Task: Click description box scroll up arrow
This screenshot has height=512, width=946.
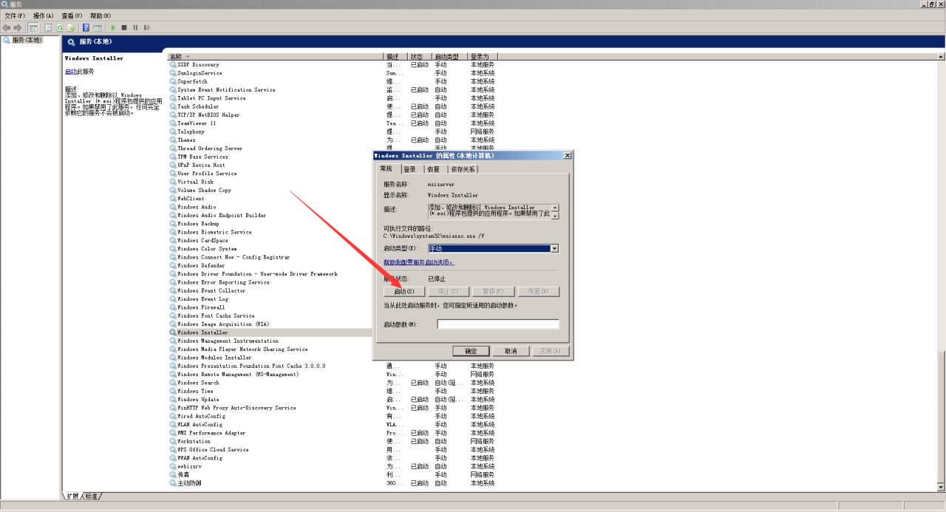Action: 556,208
